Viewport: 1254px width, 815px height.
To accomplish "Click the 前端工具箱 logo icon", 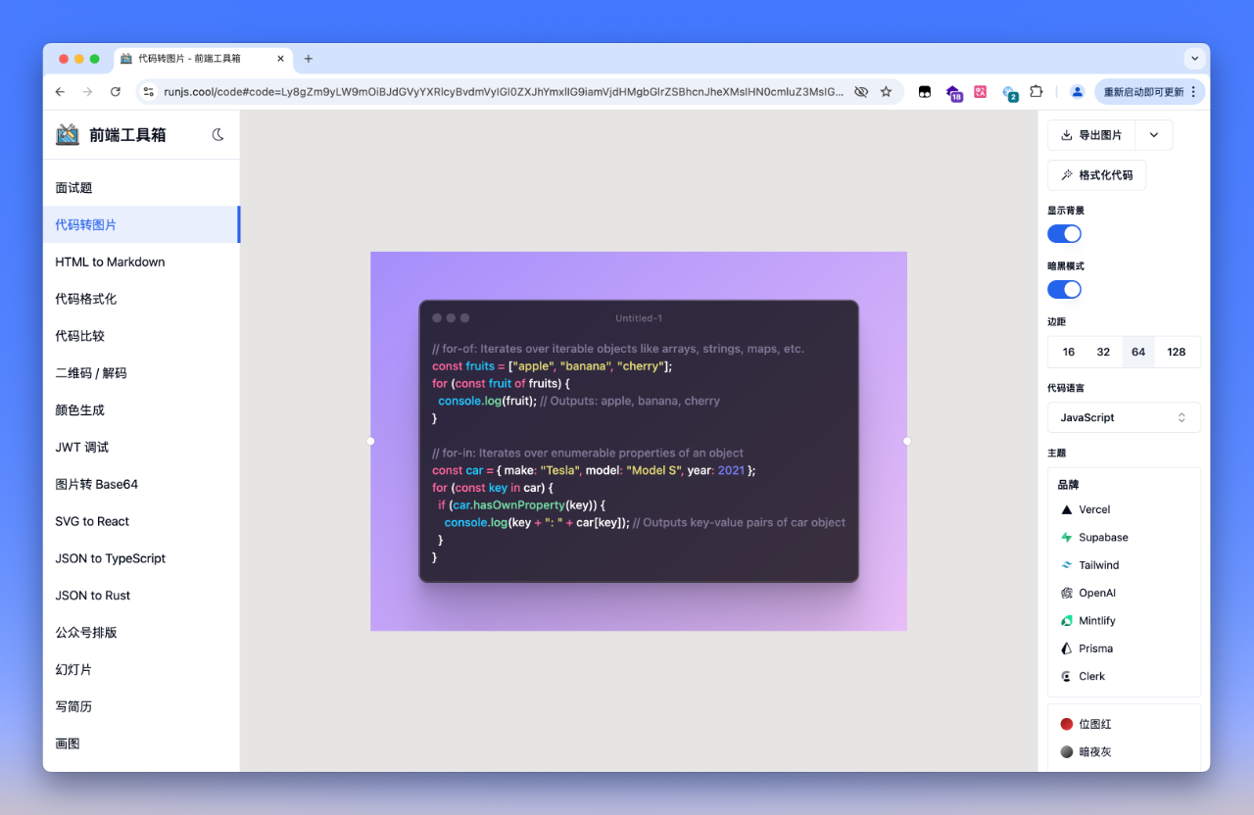I will [x=68, y=135].
